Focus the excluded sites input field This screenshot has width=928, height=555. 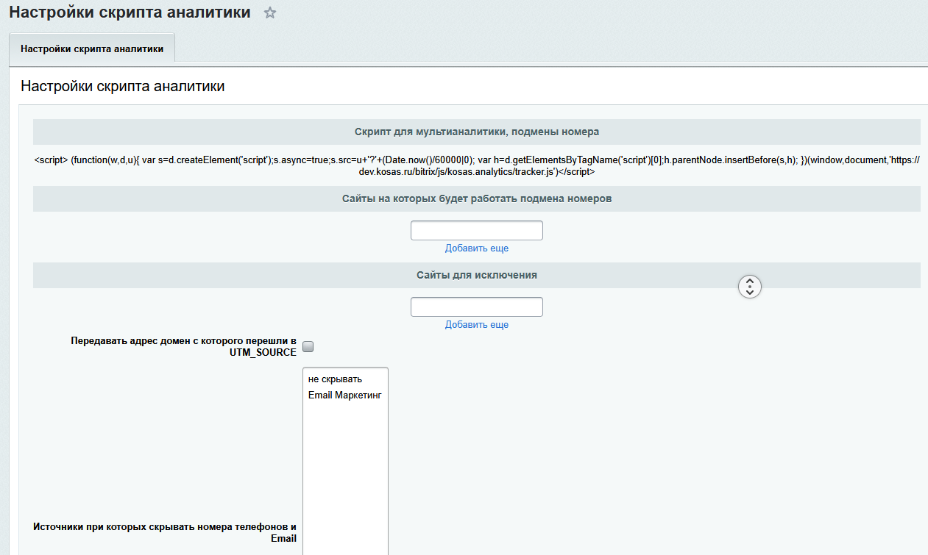[476, 307]
